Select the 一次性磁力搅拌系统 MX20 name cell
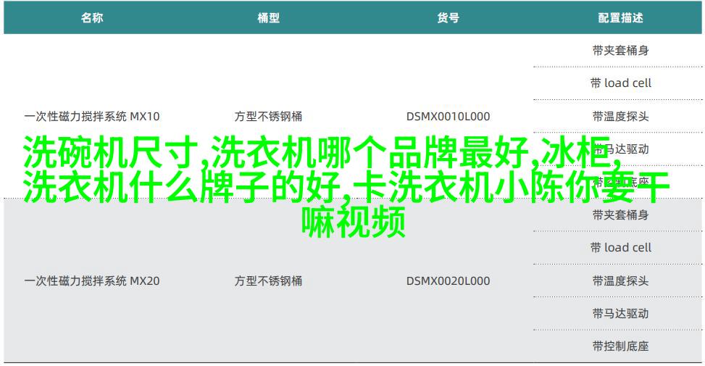Image resolution: width=705 pixels, height=366 pixels. (x=92, y=280)
